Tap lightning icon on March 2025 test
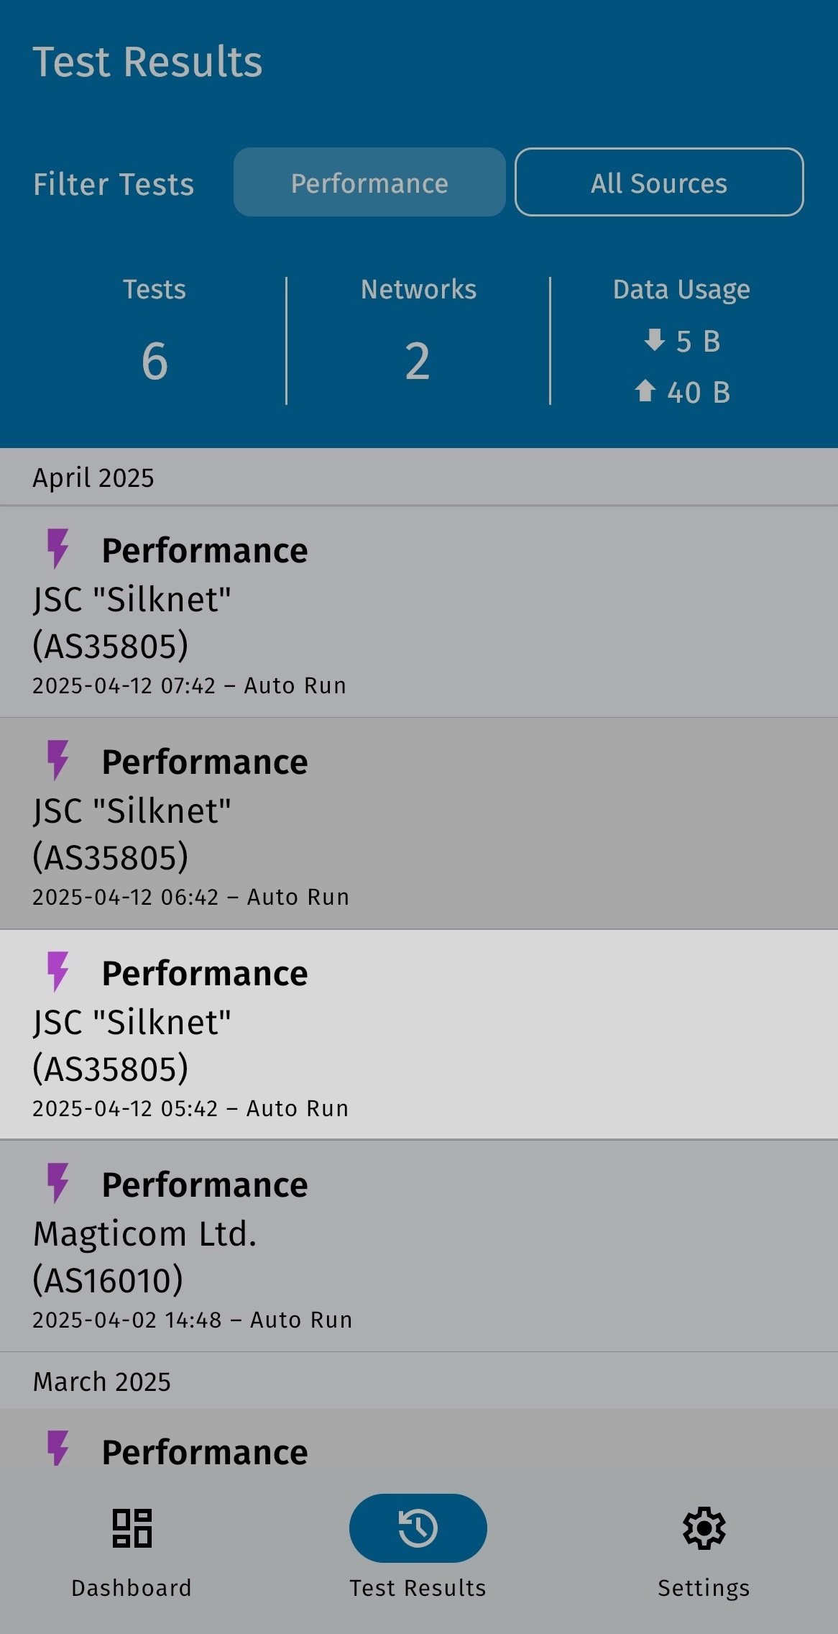838x1634 pixels. tap(57, 1448)
